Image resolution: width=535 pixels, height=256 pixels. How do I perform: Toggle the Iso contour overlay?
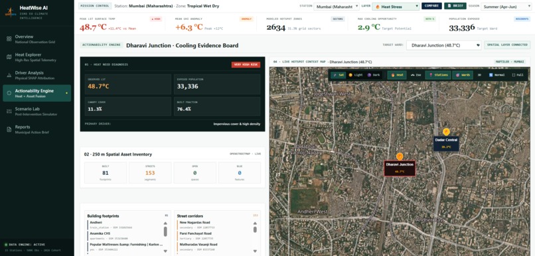click(416, 75)
